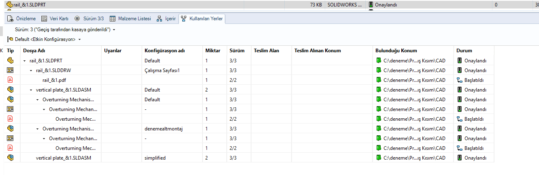Click the Onaylandı status icon in simplified row
This screenshot has width=539, height=175.
[x=460, y=158]
